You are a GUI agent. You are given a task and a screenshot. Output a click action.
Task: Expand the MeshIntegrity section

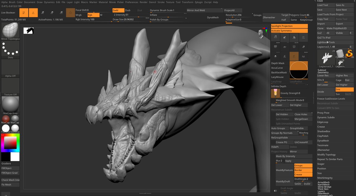(325, 178)
